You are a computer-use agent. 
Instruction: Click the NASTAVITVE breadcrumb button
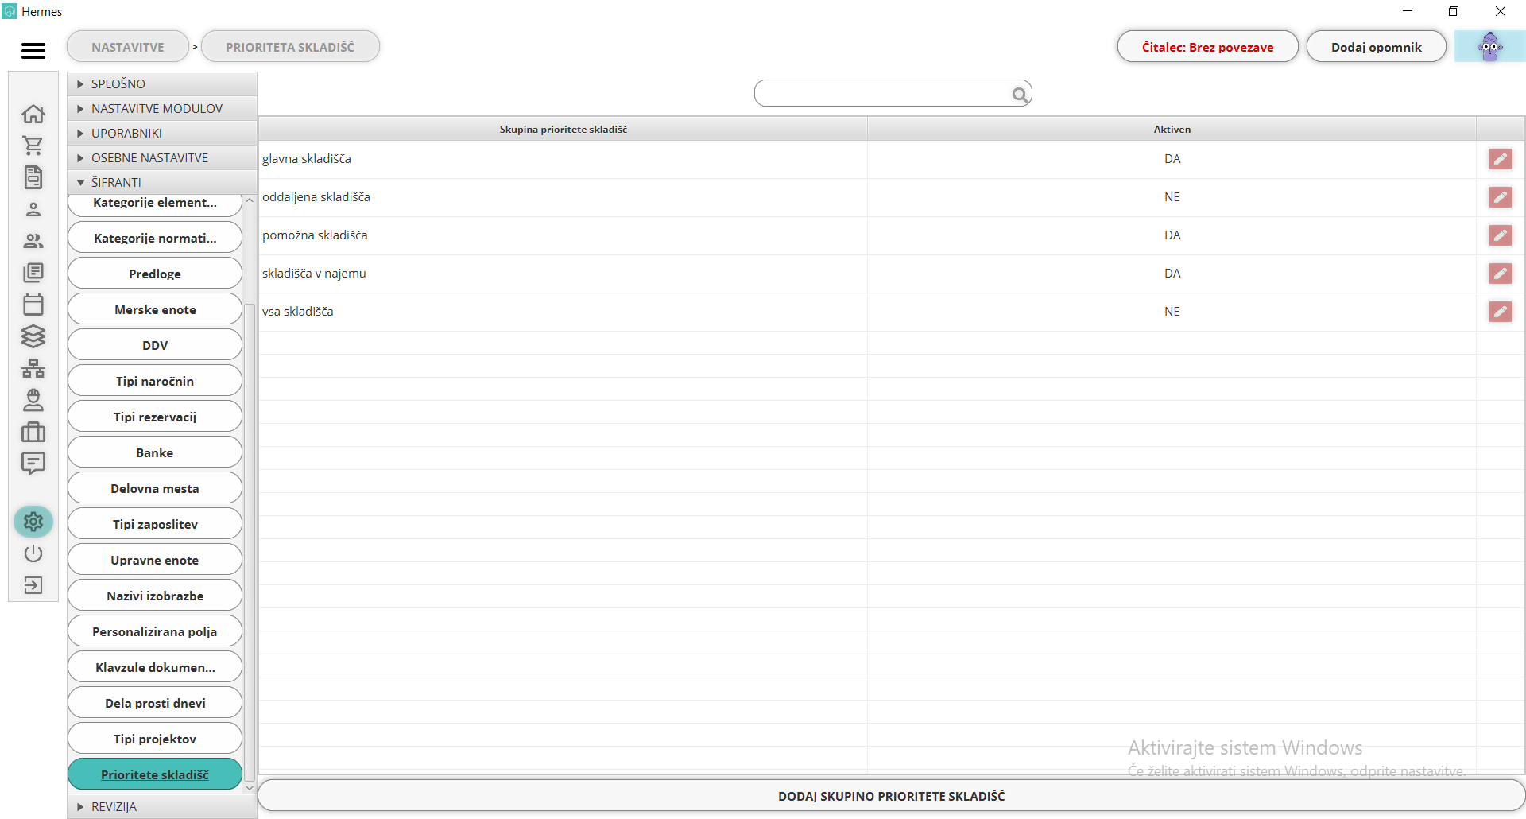click(x=128, y=47)
